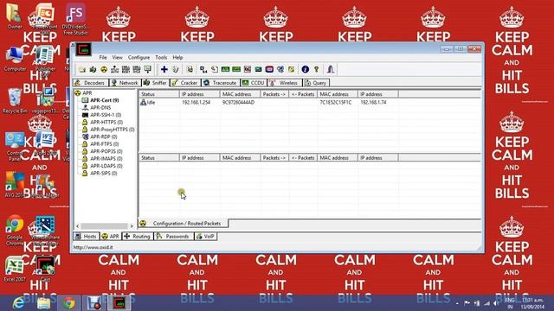This screenshot has width=554, height=311.
Task: Click the red VNC password decoder icon
Action: pyautogui.click(x=269, y=69)
